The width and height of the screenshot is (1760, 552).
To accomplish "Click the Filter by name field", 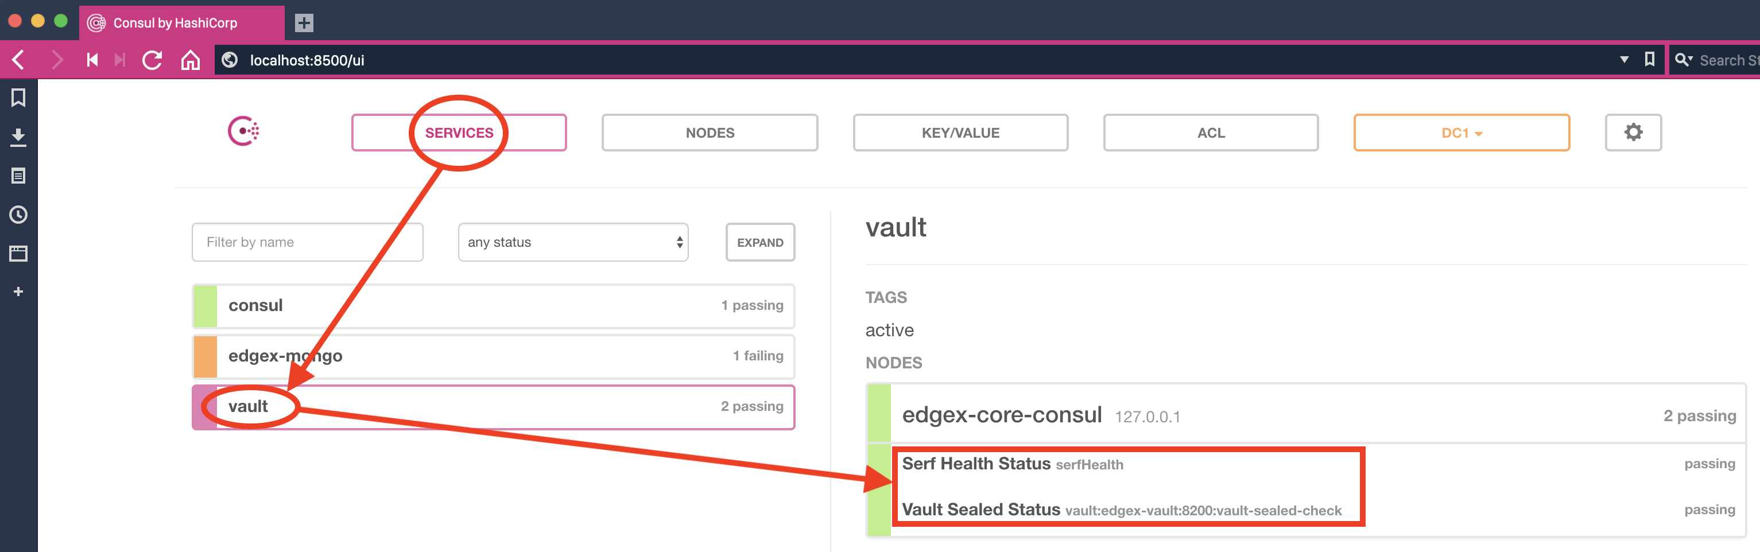I will [308, 242].
